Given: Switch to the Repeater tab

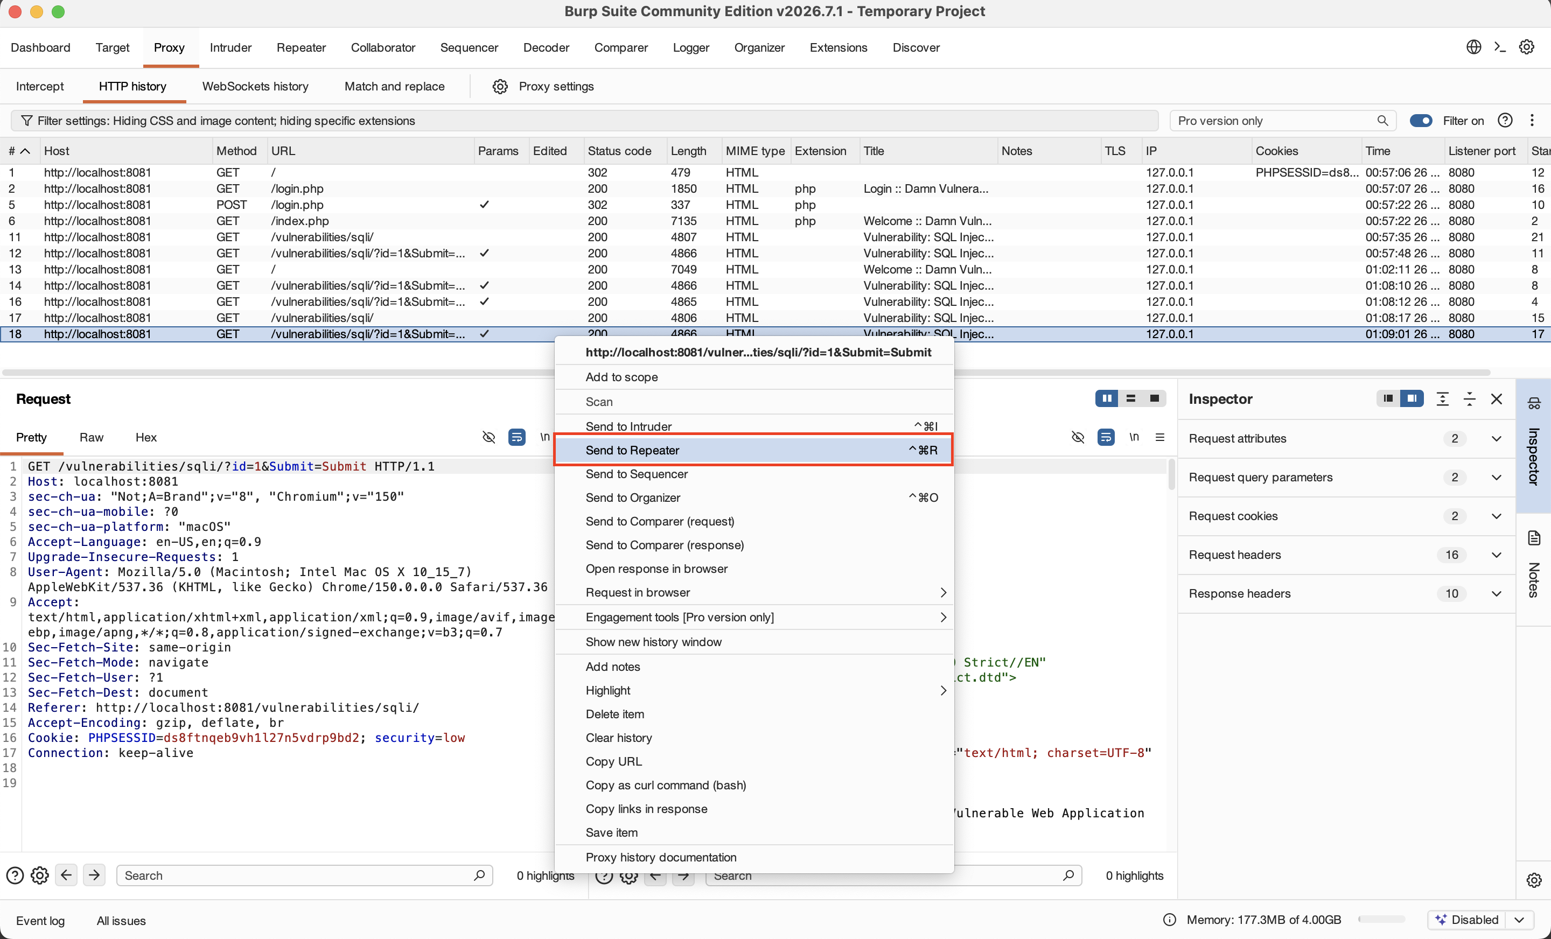Looking at the screenshot, I should 301,47.
